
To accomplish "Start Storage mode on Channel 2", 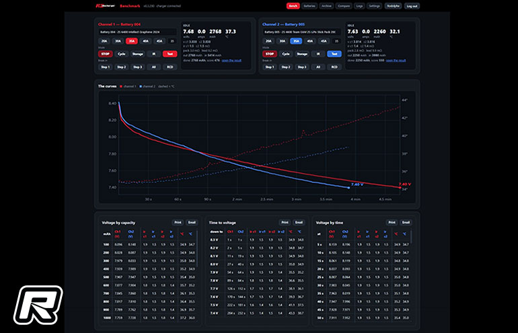I will pos(302,54).
